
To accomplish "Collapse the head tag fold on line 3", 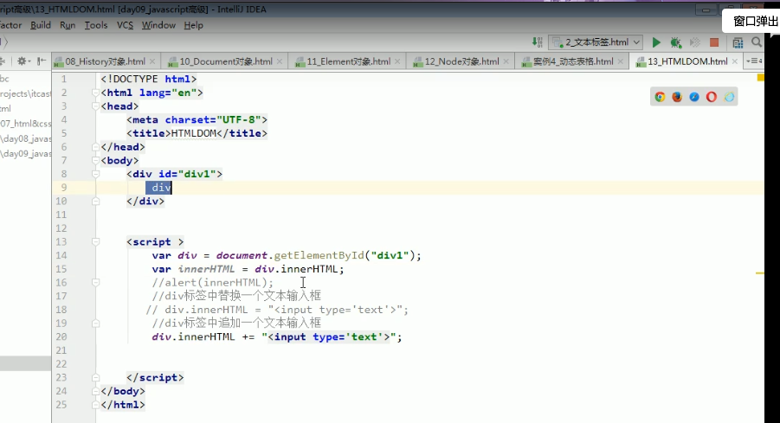I will click(95, 106).
